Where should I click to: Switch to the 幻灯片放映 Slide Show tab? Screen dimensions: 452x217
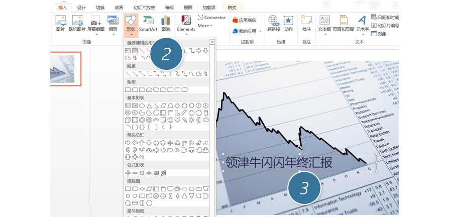144,8
